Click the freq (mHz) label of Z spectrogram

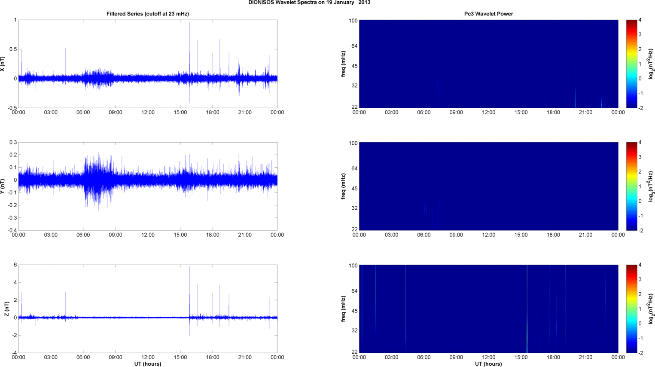click(x=344, y=309)
